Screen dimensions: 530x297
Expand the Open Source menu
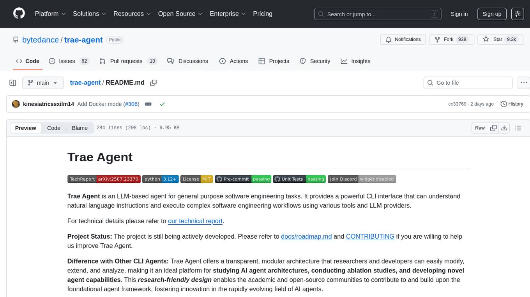tap(180, 14)
